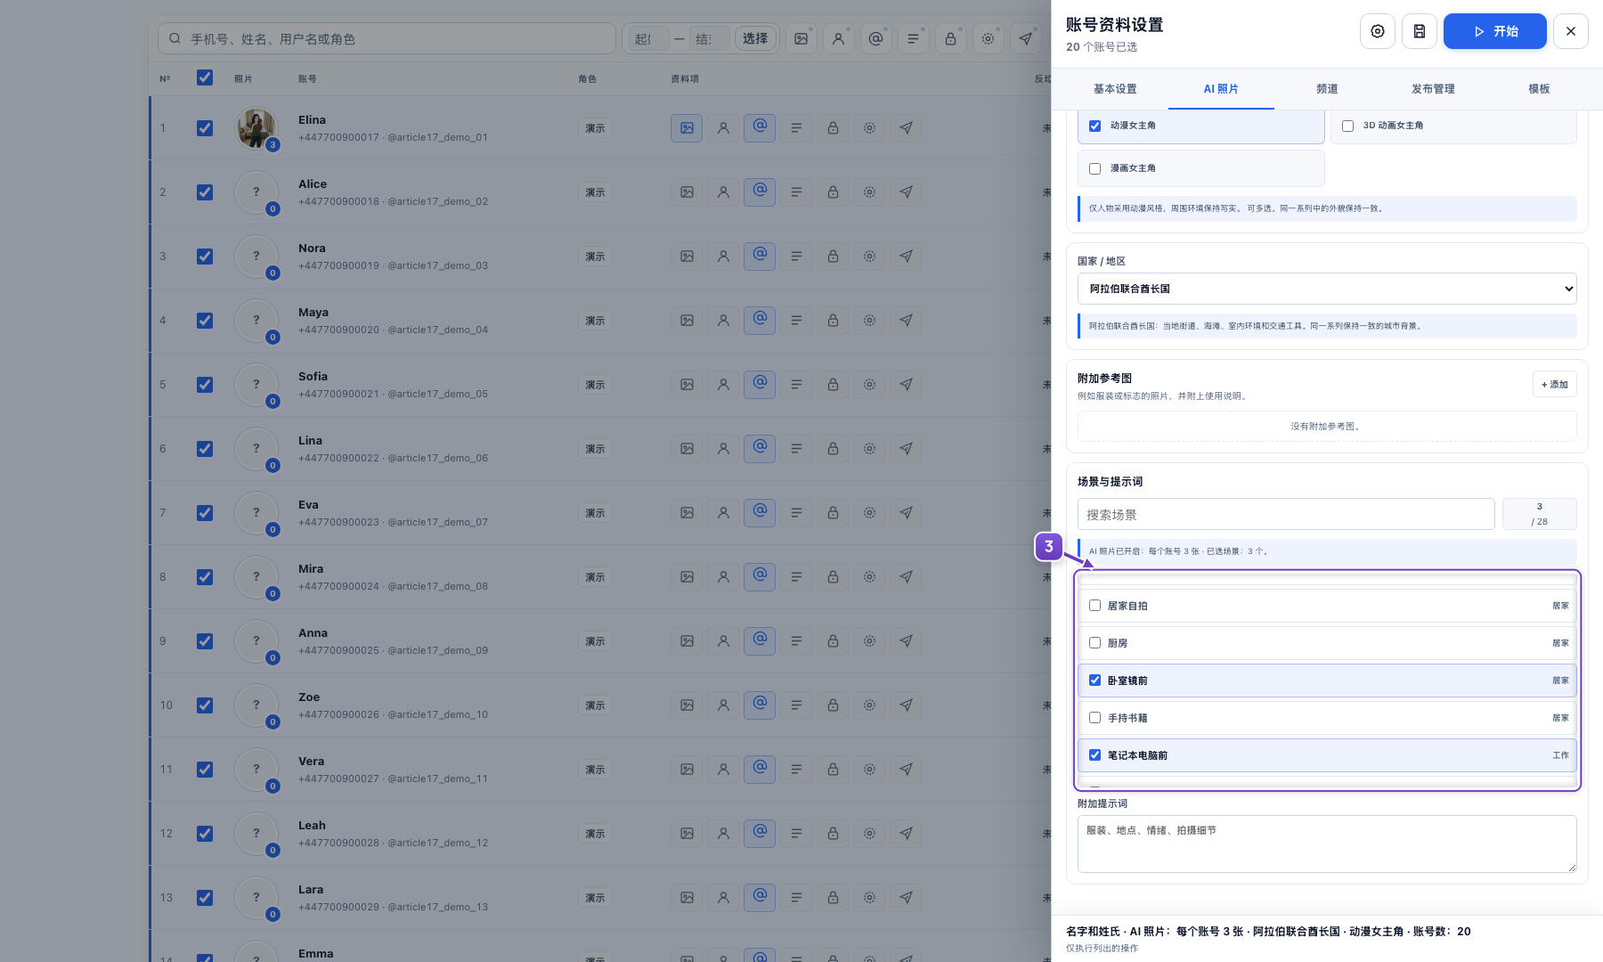Viewport: 1603px width, 962px height.
Task: Uncheck the 卧室镜前 scene
Action: (x=1095, y=681)
